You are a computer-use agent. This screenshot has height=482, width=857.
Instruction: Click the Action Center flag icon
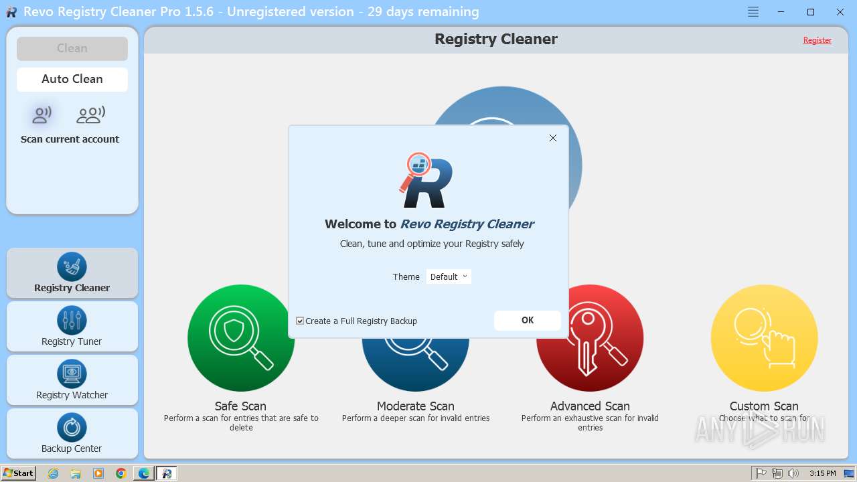[761, 473]
